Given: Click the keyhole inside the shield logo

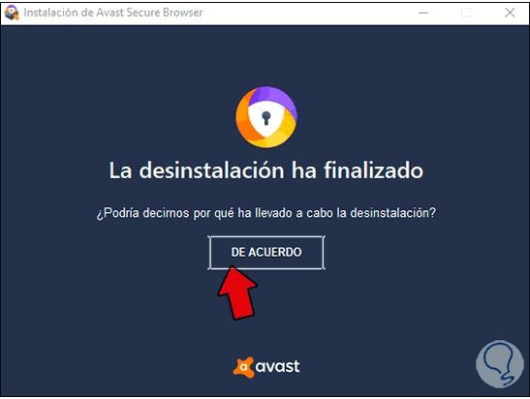Looking at the screenshot, I should tap(266, 118).
